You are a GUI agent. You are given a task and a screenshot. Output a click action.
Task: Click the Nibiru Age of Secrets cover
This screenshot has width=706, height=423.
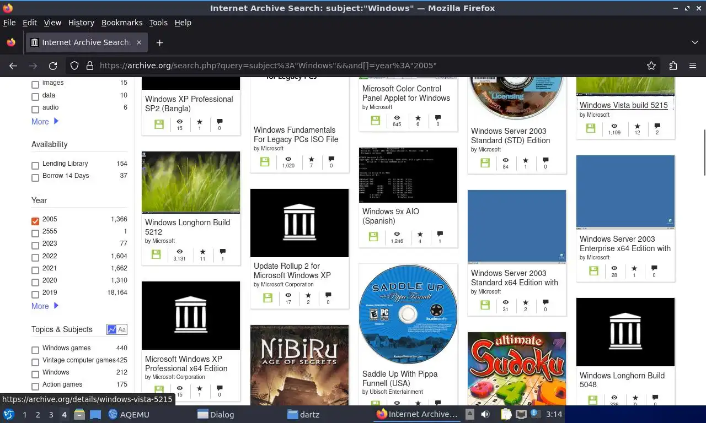(x=299, y=366)
